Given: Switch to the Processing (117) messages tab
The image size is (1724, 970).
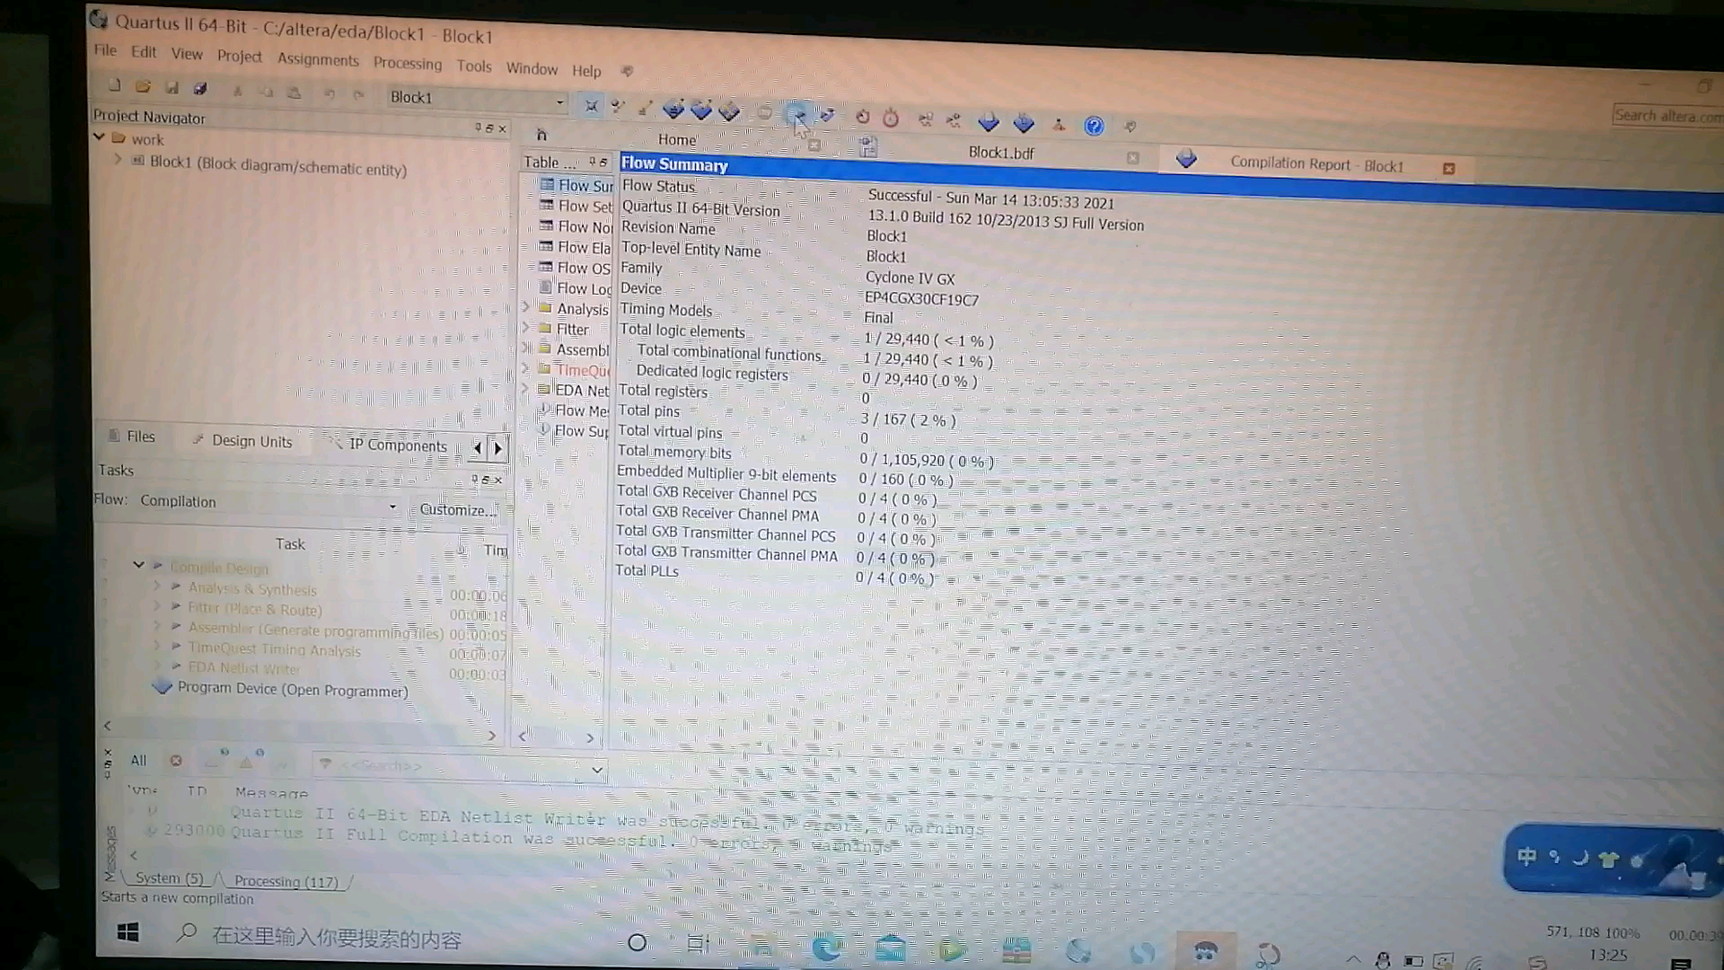Looking at the screenshot, I should 286,882.
